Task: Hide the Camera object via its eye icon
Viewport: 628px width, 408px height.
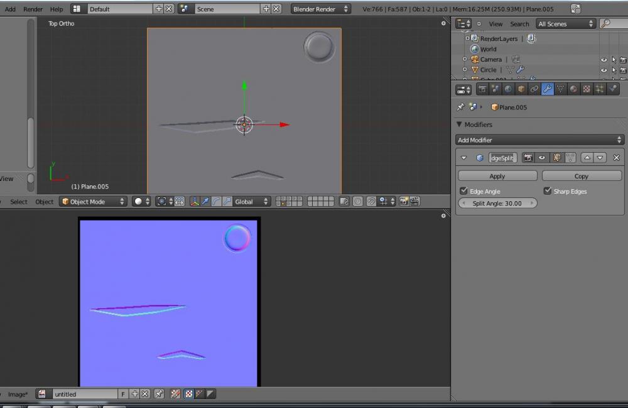Action: click(x=604, y=60)
